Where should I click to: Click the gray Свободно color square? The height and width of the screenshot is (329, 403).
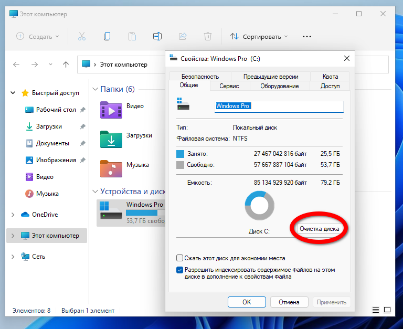coord(180,165)
